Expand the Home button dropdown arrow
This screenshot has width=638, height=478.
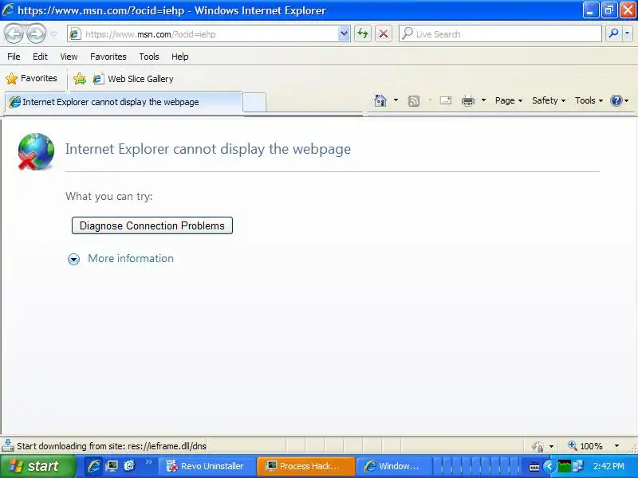point(396,100)
